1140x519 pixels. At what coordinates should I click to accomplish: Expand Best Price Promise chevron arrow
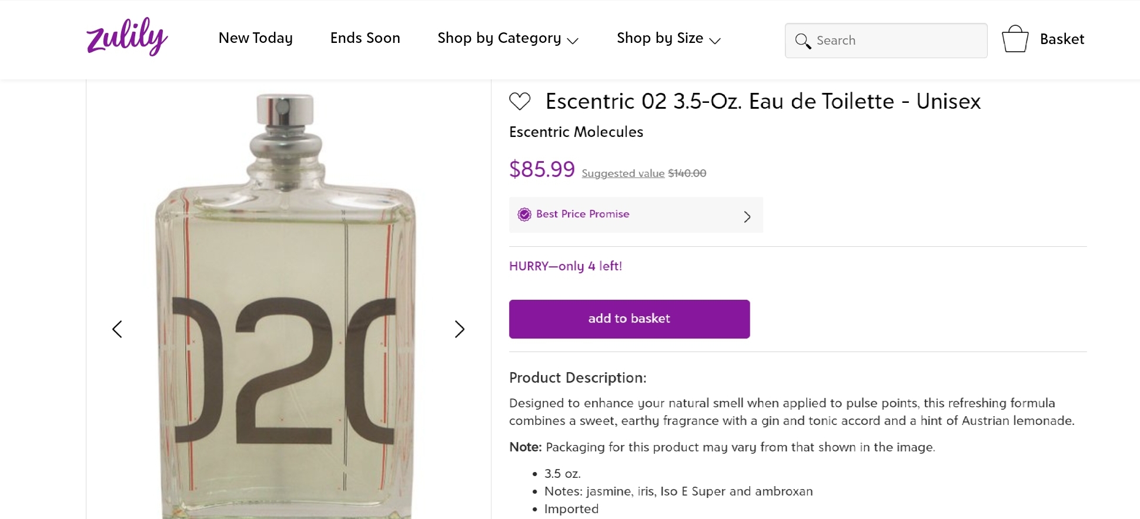click(x=747, y=217)
